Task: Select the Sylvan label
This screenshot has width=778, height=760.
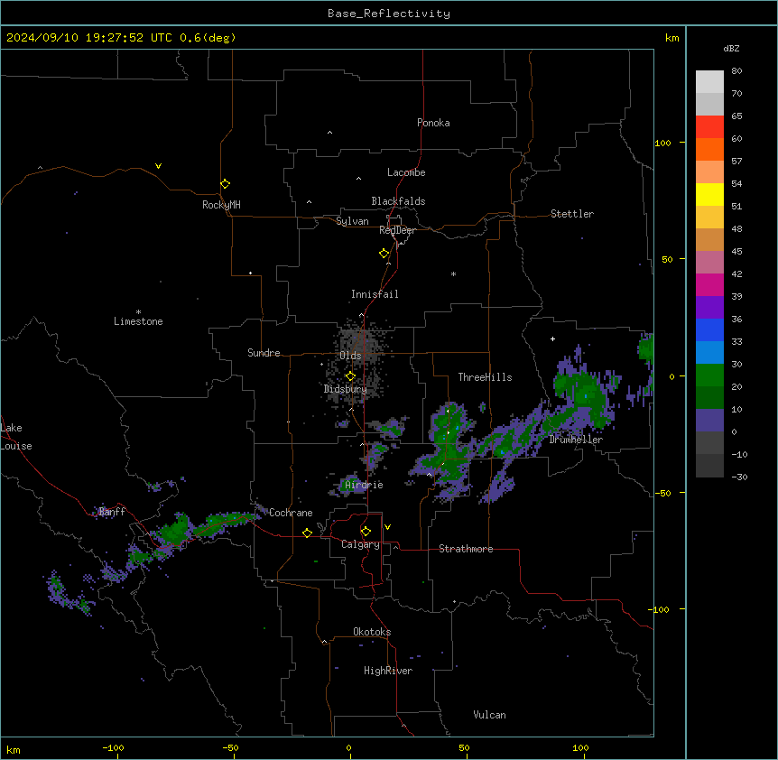Action: click(x=352, y=221)
